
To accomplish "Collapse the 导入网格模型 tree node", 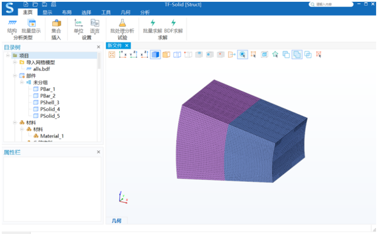I will click(15, 62).
